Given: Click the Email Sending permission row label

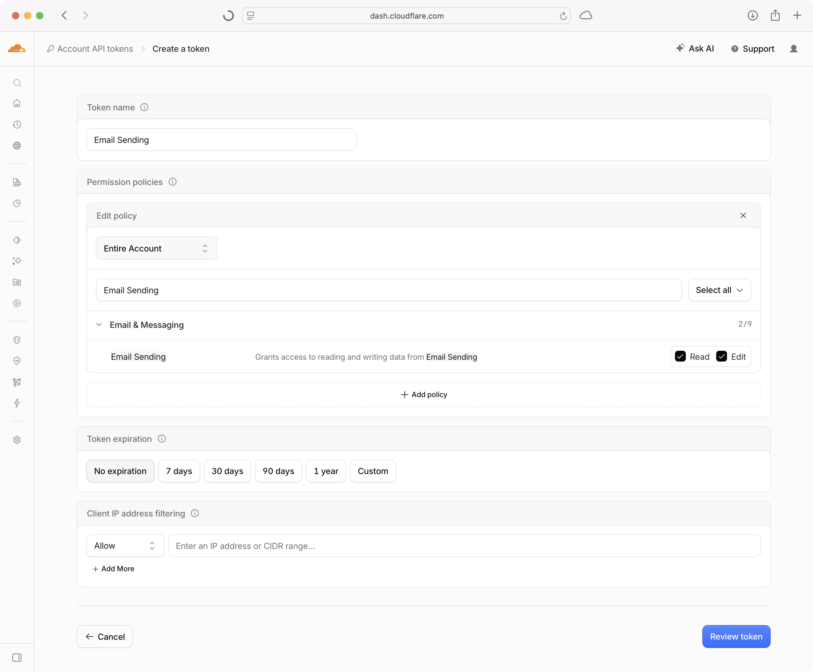Looking at the screenshot, I should (x=138, y=356).
